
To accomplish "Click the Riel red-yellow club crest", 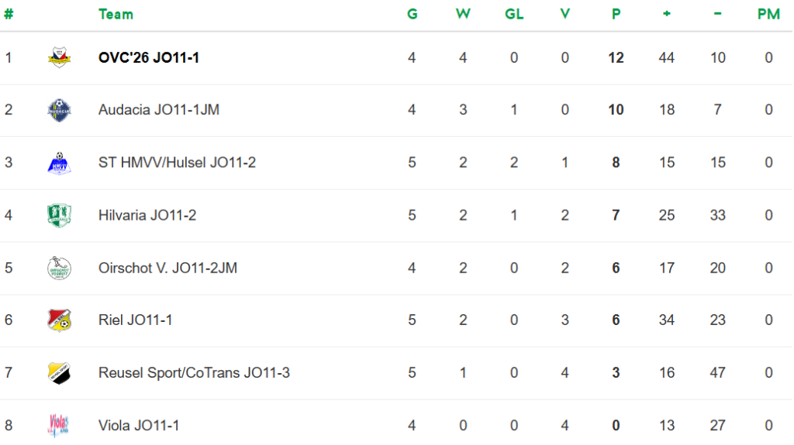I will coord(59,320).
